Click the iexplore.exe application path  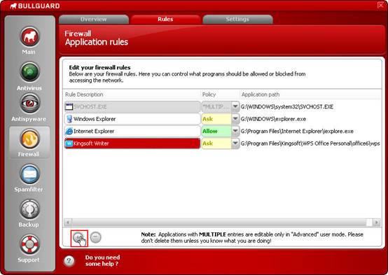coord(297,131)
